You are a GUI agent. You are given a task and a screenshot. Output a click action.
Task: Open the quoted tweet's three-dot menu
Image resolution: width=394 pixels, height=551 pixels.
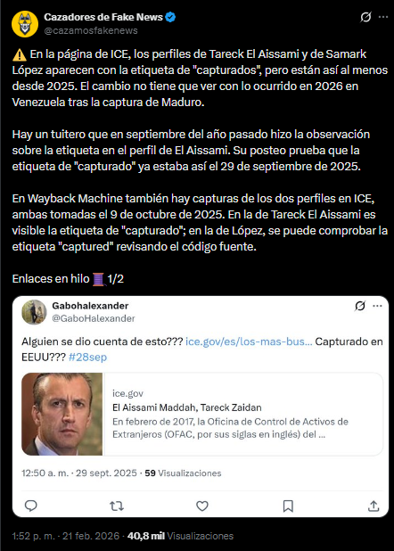click(377, 306)
